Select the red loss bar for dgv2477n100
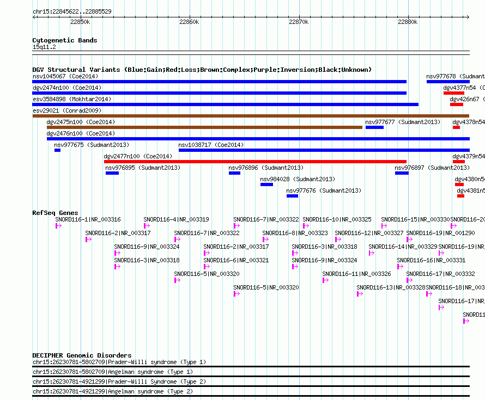Viewport: 485px width, 400px height. click(x=255, y=162)
